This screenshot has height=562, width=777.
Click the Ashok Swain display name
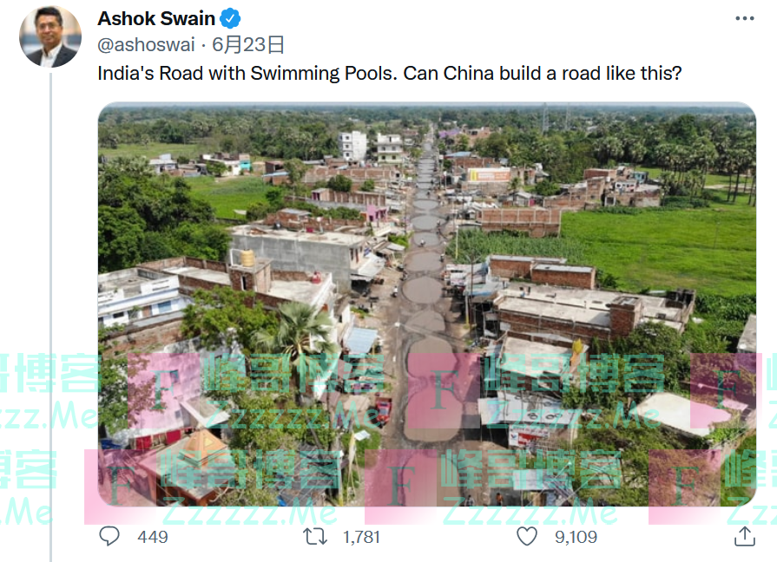(155, 17)
